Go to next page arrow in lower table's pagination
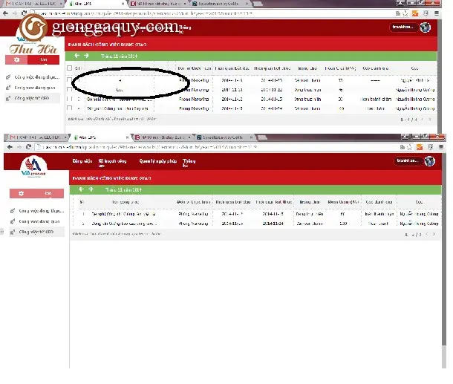453x384 pixels. coord(434,234)
